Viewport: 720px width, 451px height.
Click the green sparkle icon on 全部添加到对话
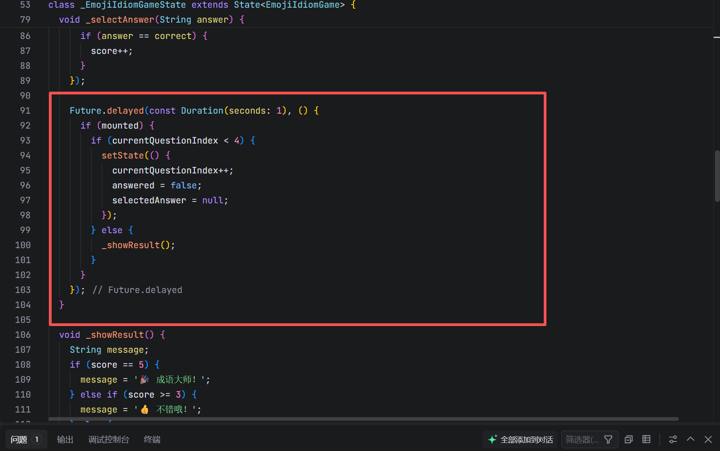493,439
